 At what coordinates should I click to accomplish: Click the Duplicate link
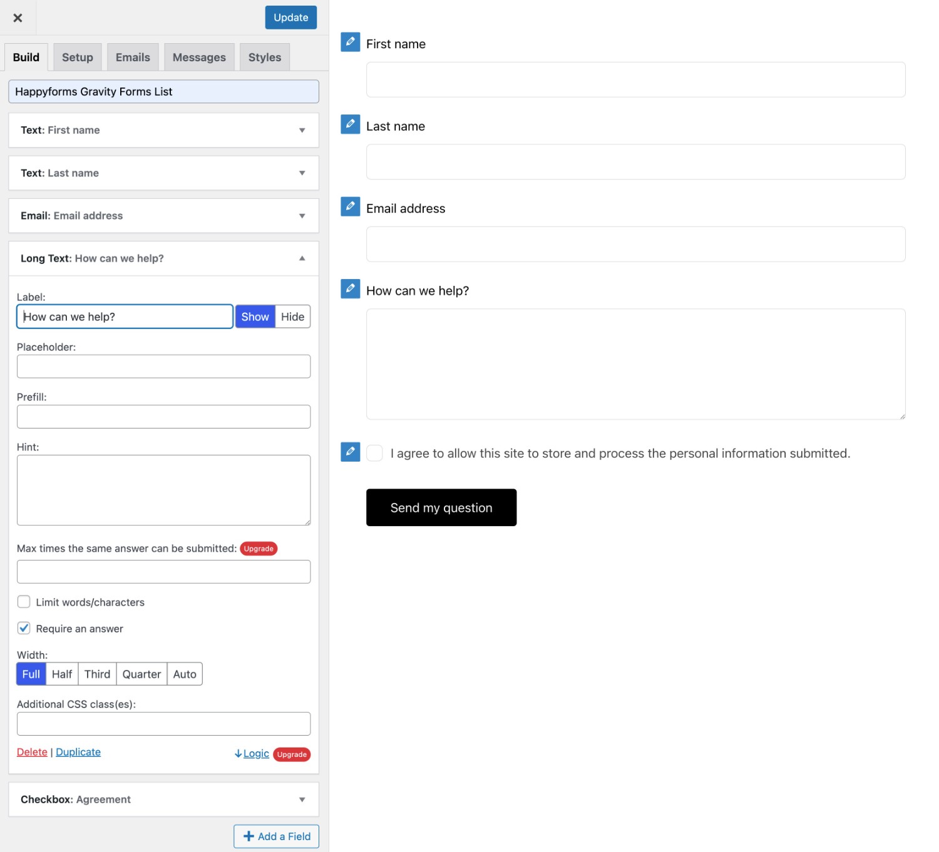pyautogui.click(x=78, y=752)
